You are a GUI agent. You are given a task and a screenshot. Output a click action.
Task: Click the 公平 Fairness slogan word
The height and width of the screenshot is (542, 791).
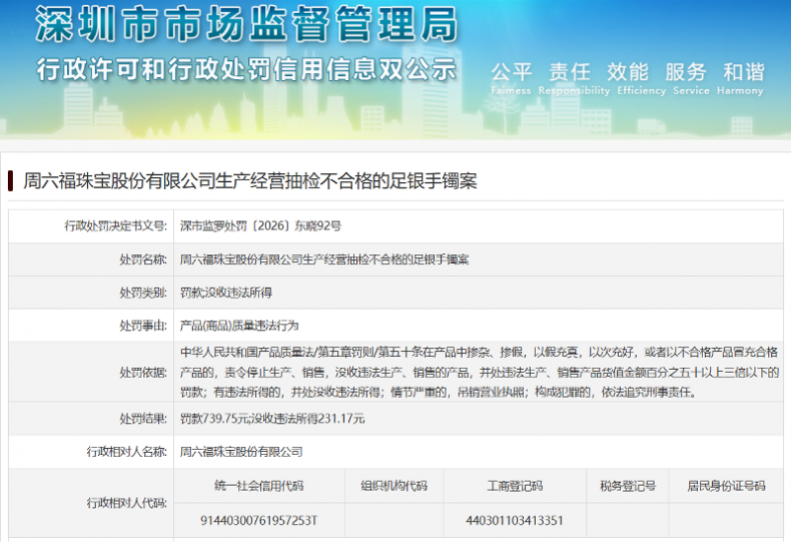(511, 78)
